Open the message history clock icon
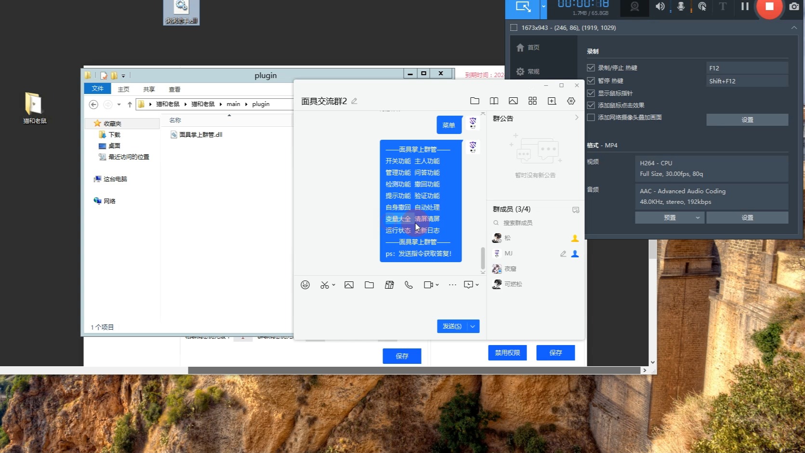The image size is (805, 453). (468, 285)
